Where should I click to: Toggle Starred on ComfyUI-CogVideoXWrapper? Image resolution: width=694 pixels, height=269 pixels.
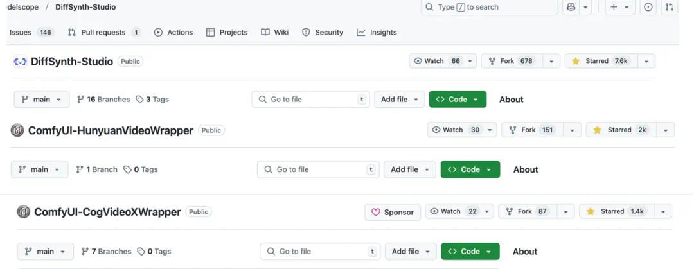pyautogui.click(x=616, y=211)
